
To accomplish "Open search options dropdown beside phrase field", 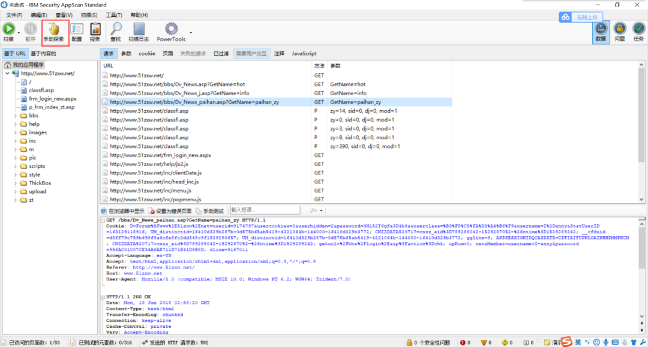I will [x=321, y=211].
